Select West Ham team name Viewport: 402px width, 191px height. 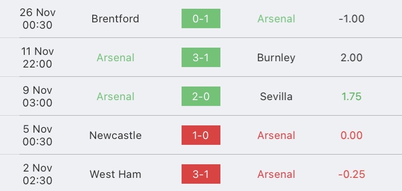click(x=116, y=174)
